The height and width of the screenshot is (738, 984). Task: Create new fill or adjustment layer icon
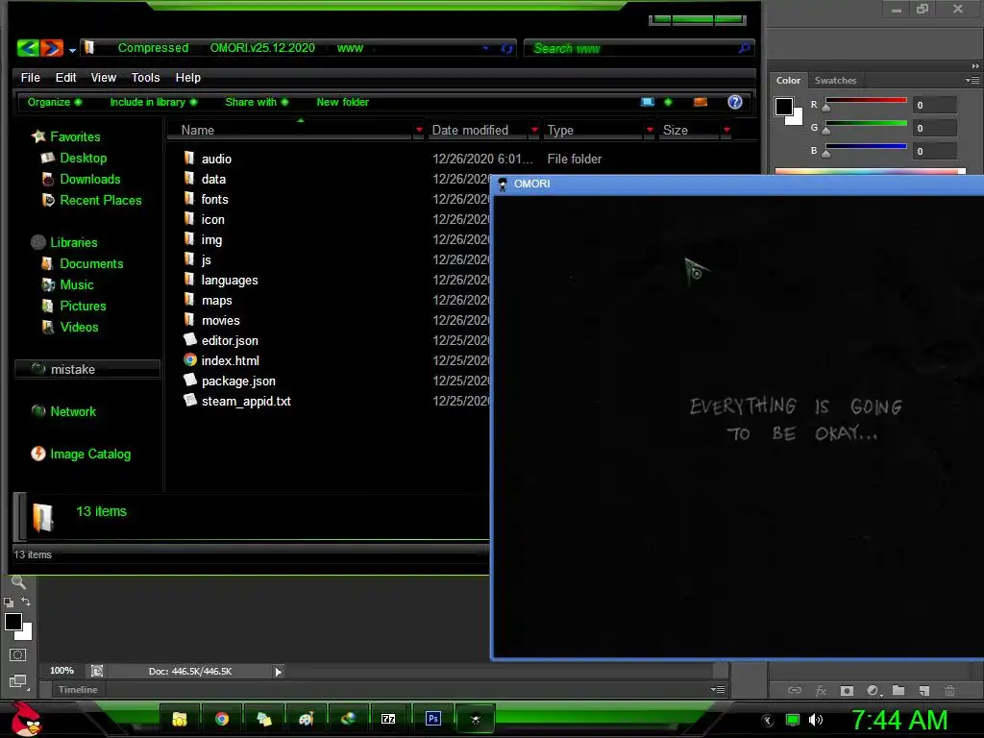[x=873, y=690]
